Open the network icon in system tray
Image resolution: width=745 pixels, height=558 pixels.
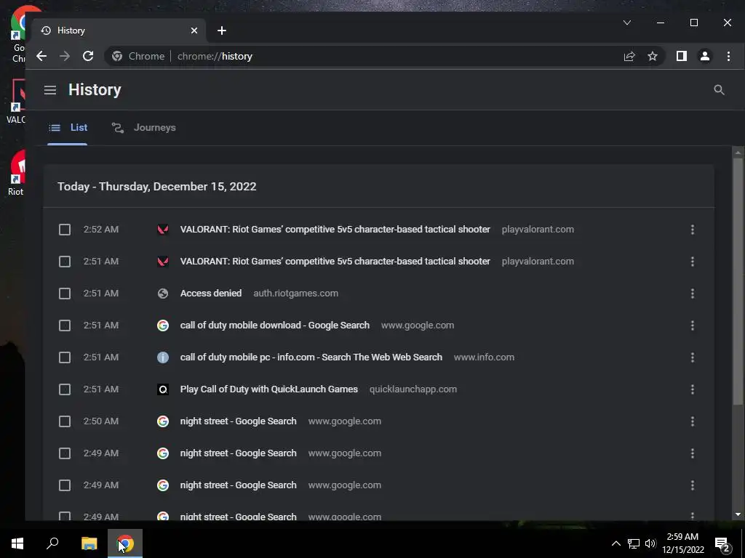tap(634, 543)
